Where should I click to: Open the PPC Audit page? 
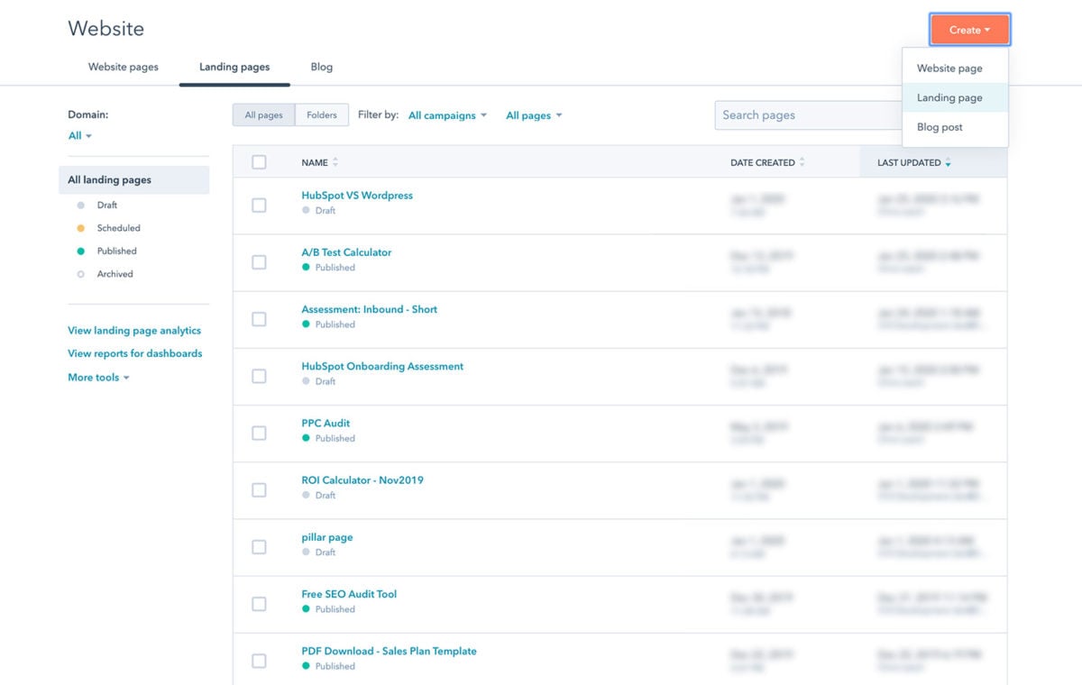[x=326, y=424]
